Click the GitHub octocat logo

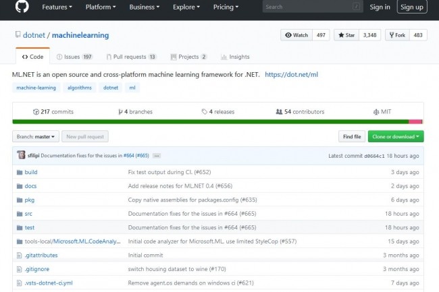(22, 6)
